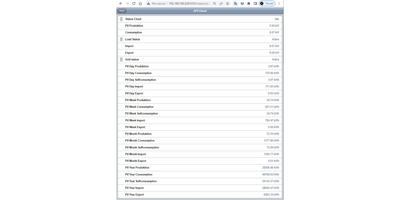The image size is (400, 200).
Task: Click PV Week Consumption label
Action: pyautogui.click(x=139, y=107)
